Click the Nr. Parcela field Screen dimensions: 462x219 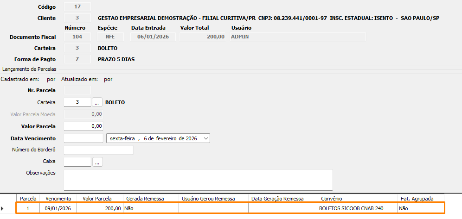(77, 90)
